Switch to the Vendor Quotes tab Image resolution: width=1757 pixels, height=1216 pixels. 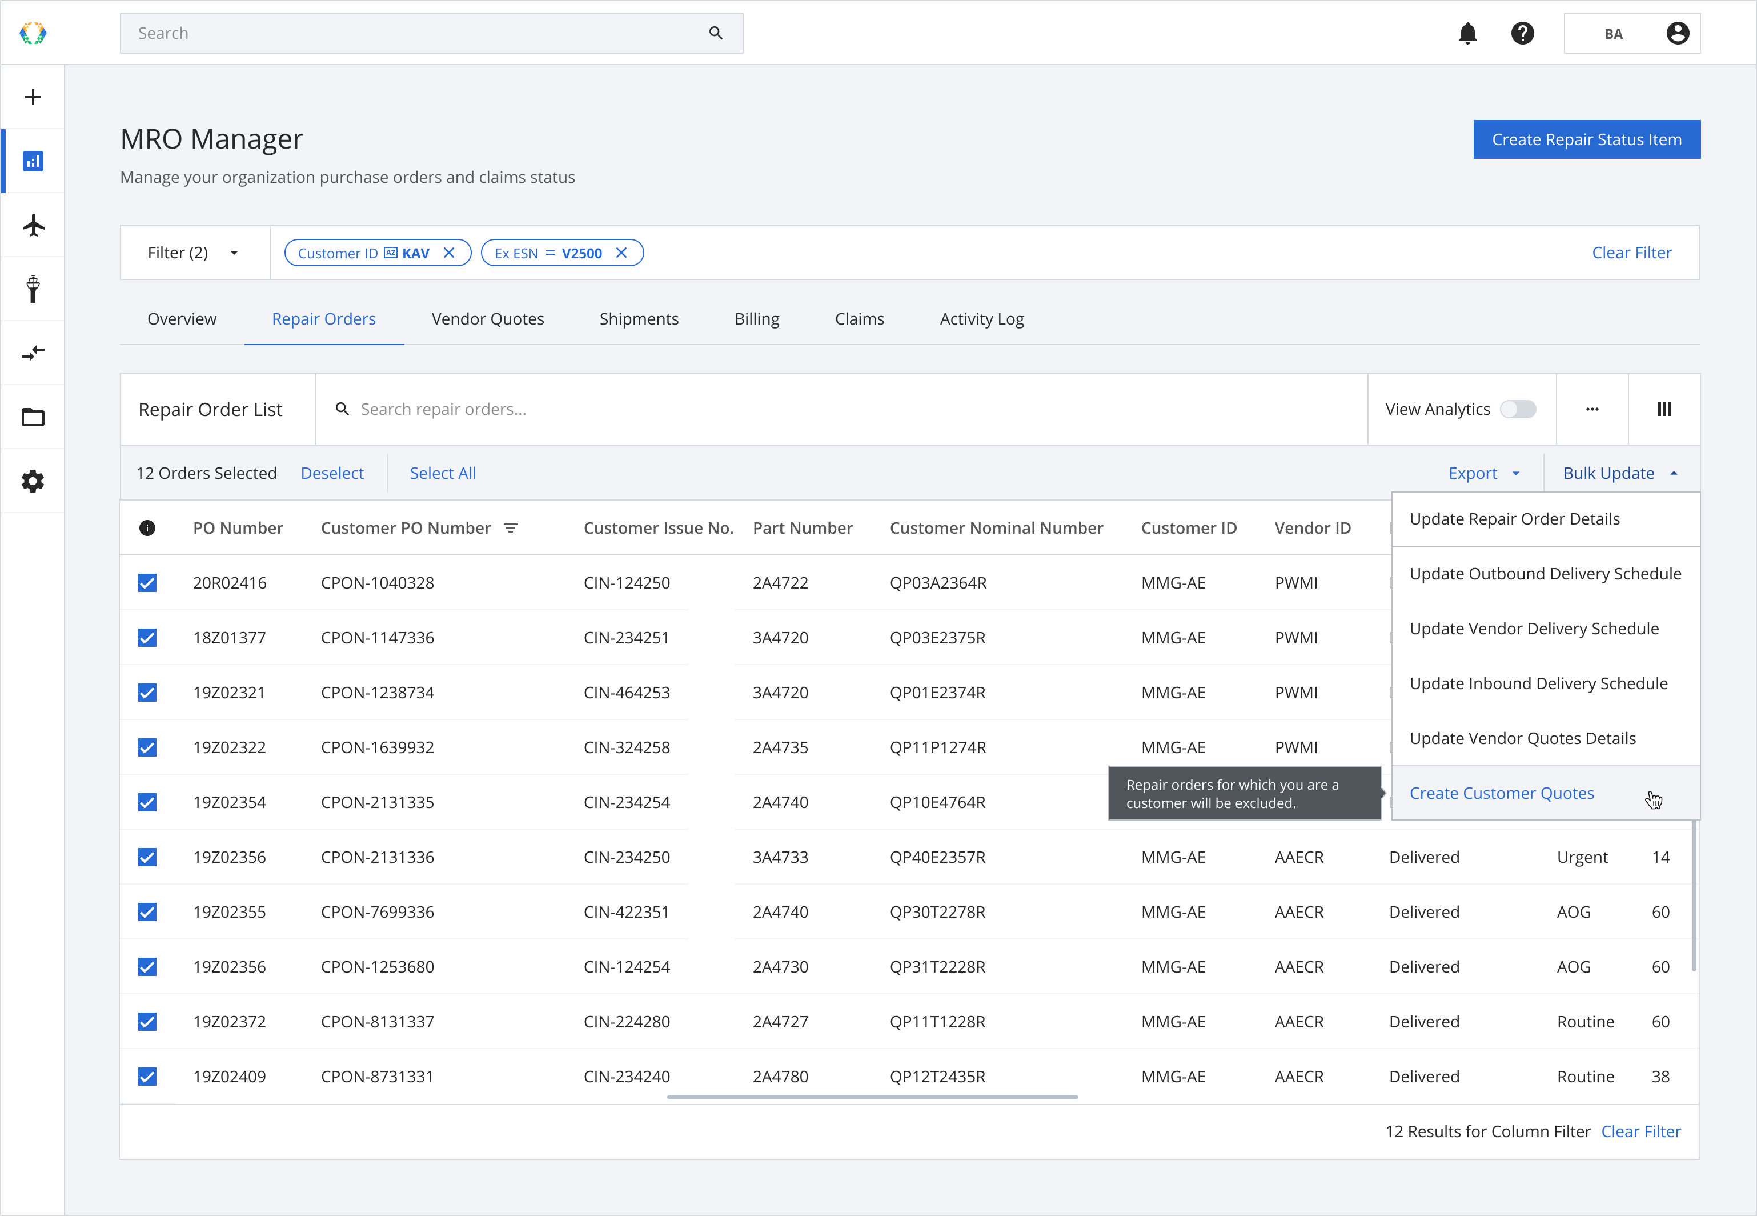[x=487, y=318]
